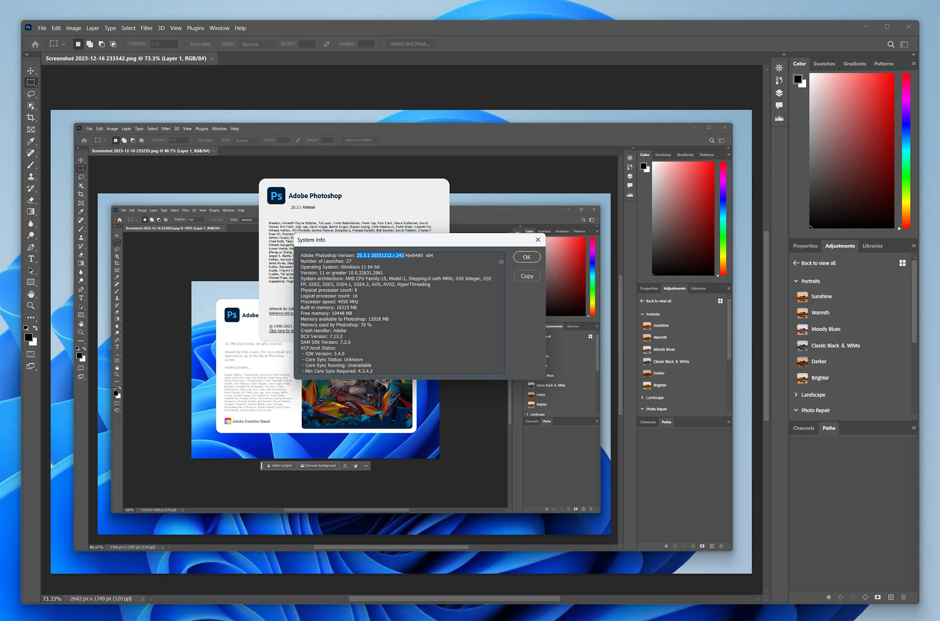
Task: Click the search magnifier in options bar
Action: pos(891,44)
